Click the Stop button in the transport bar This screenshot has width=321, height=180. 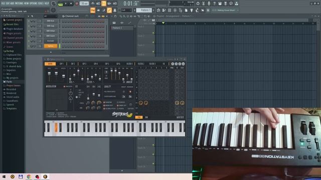(x=71, y=3)
